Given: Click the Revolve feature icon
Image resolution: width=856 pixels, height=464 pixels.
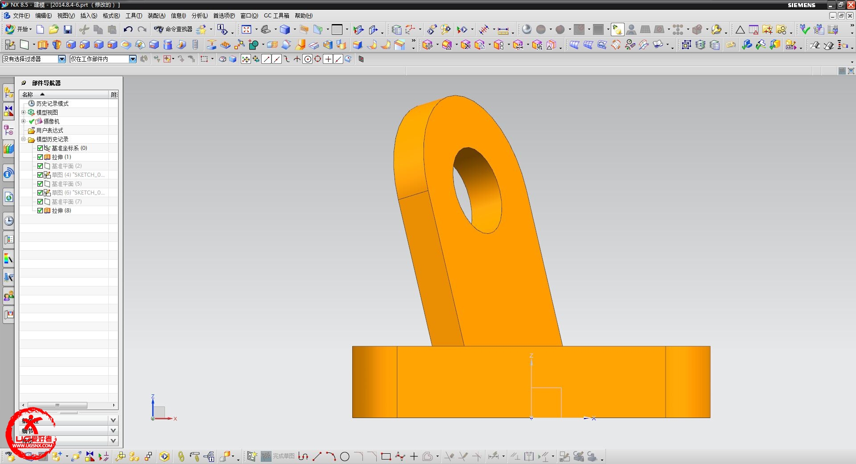Looking at the screenshot, I should coord(57,45).
